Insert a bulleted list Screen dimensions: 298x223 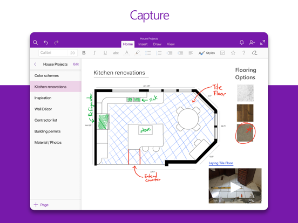click(148, 53)
